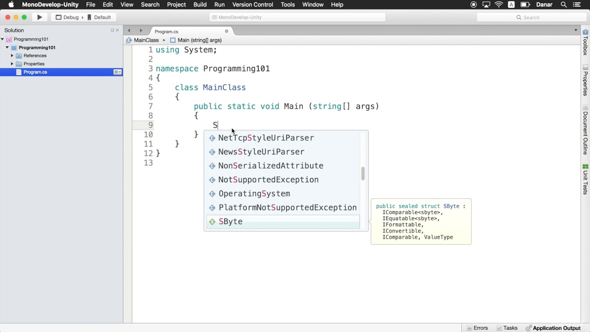Open options gear for Program.cs row

[118, 72]
